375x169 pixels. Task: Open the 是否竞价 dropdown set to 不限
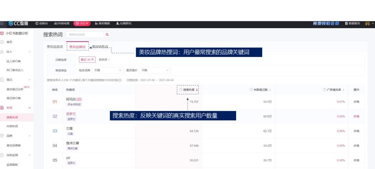[x=155, y=70]
